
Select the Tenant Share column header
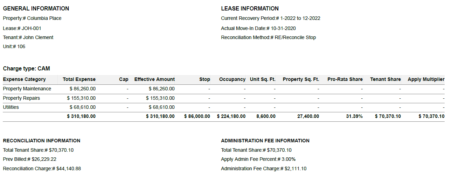click(385, 80)
